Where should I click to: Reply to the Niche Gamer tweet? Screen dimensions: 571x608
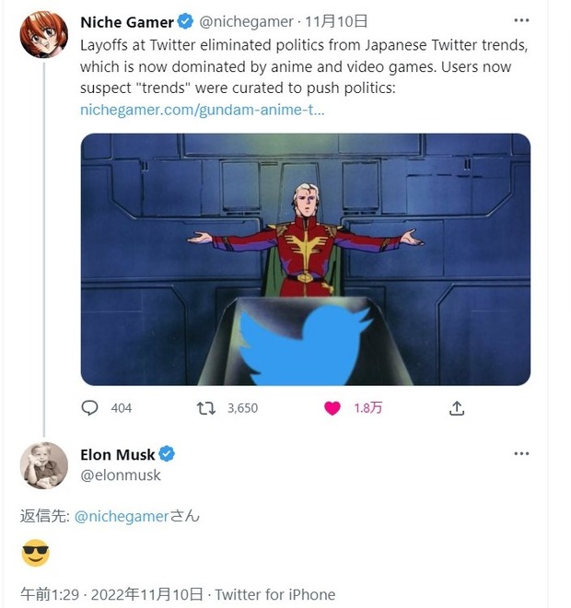coord(90,408)
